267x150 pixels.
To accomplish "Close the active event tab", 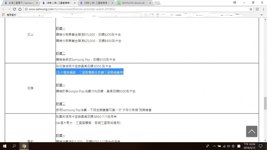I will pos(75,3).
